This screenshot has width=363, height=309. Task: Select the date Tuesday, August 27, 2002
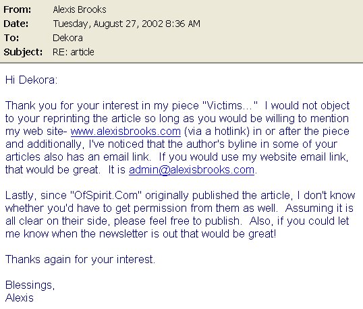click(x=108, y=24)
